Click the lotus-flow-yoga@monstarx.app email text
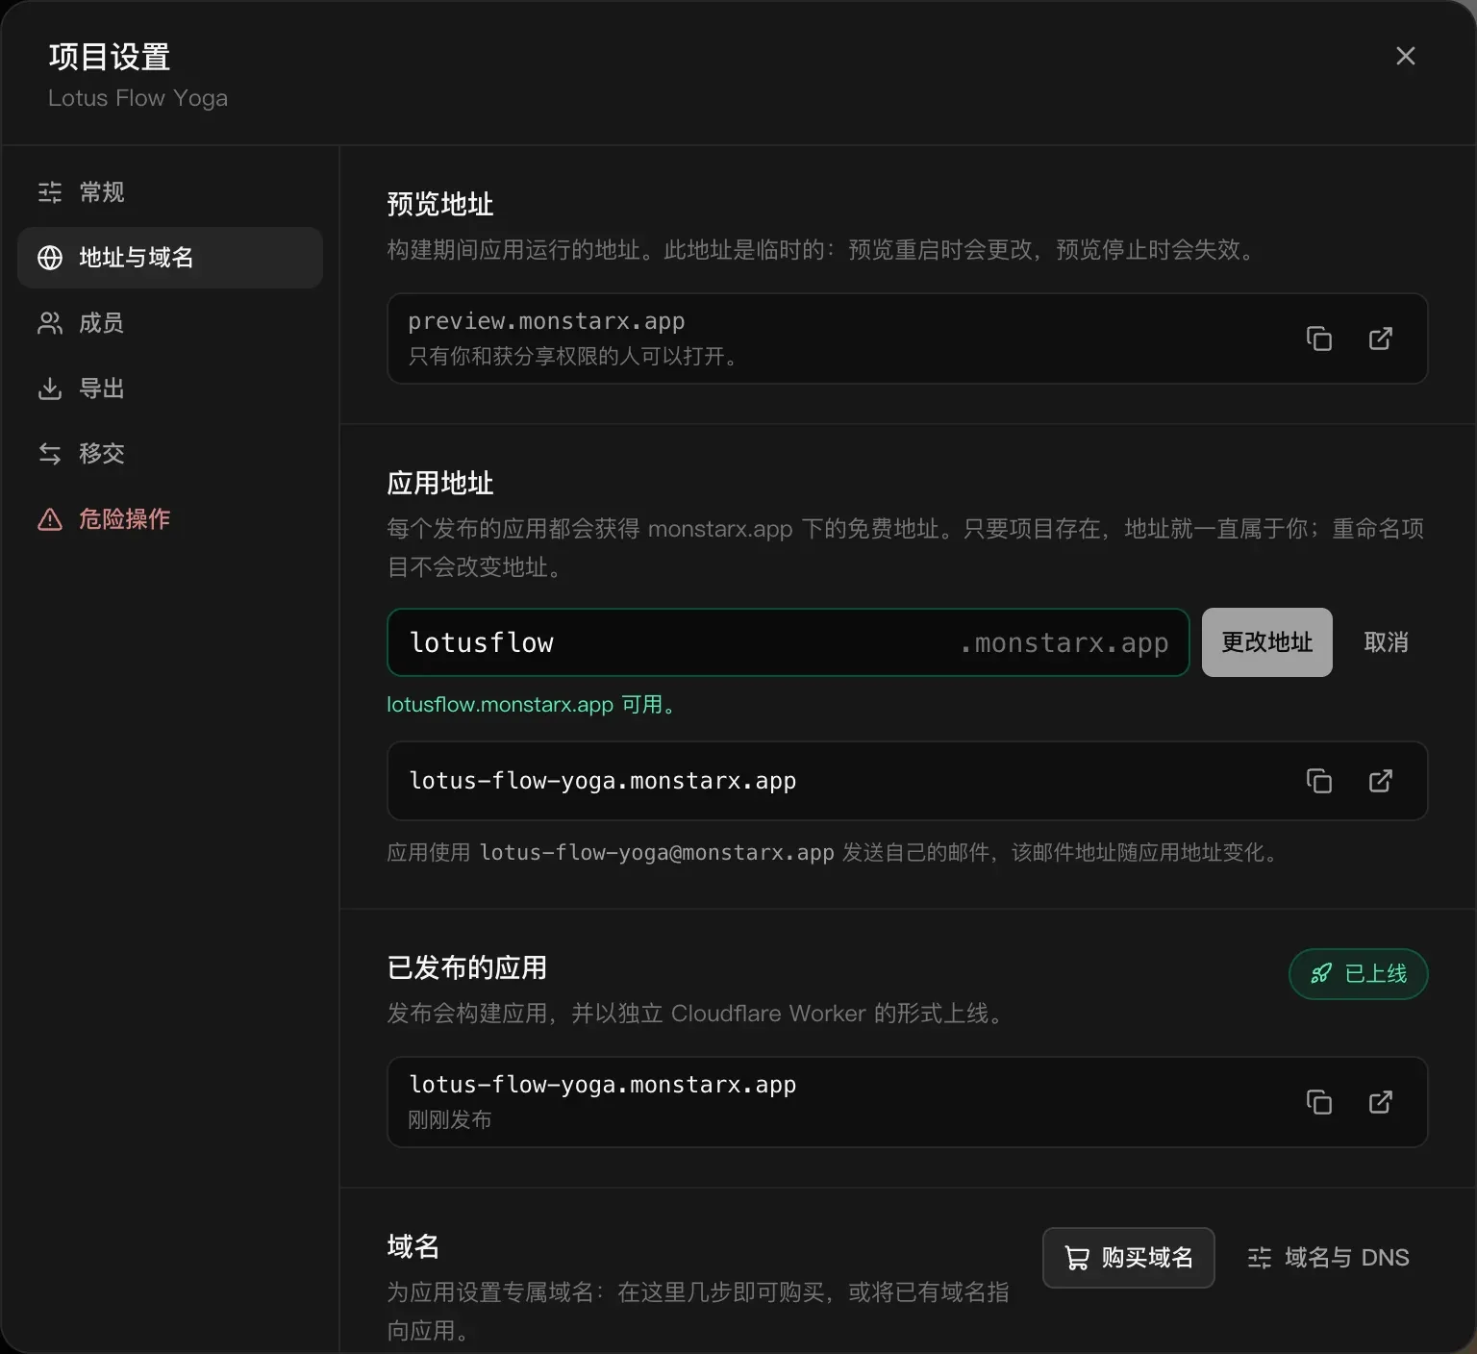The height and width of the screenshot is (1354, 1477). [x=657, y=853]
